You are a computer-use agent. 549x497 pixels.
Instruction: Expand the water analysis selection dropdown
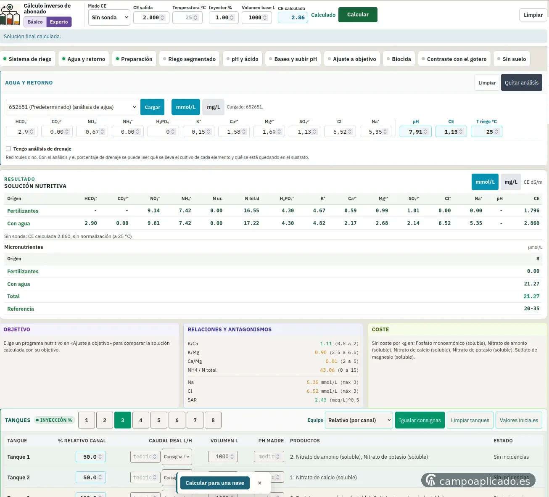72,107
